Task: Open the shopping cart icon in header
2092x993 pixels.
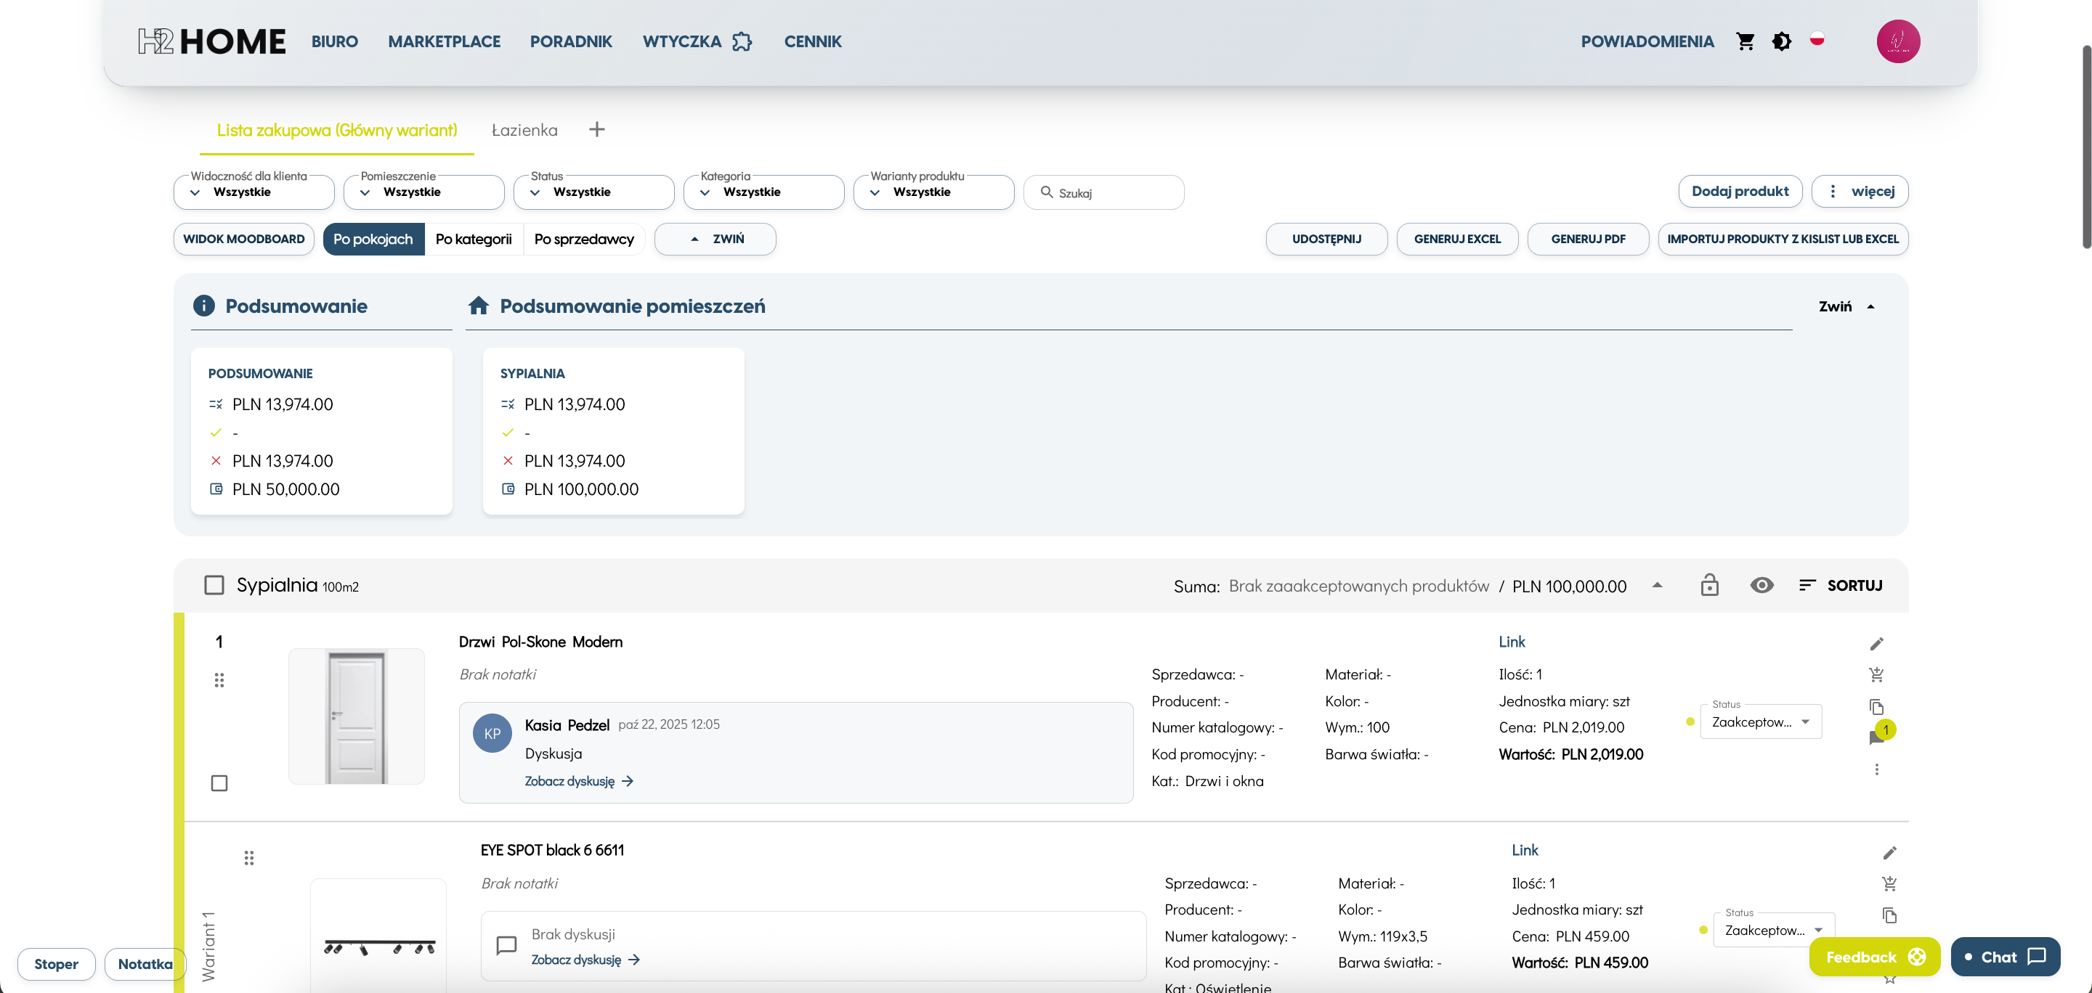Action: (x=1746, y=41)
